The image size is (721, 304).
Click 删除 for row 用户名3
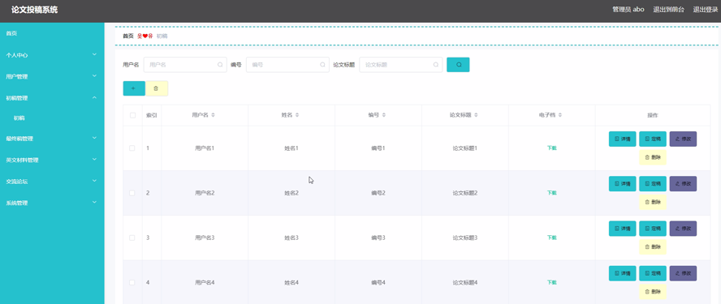tap(653, 246)
